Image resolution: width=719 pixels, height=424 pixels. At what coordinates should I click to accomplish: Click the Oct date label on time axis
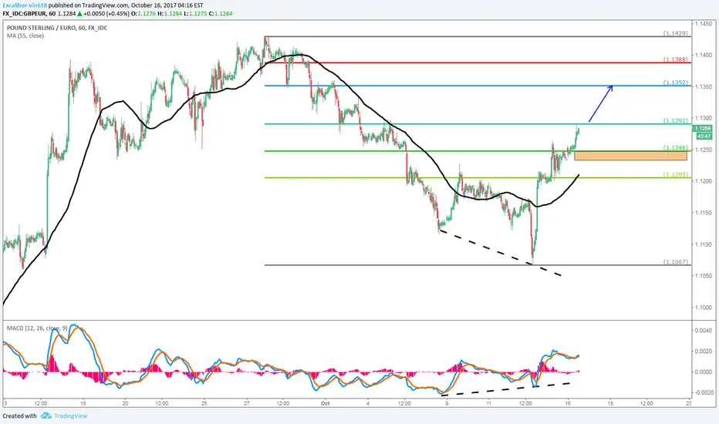click(x=325, y=404)
